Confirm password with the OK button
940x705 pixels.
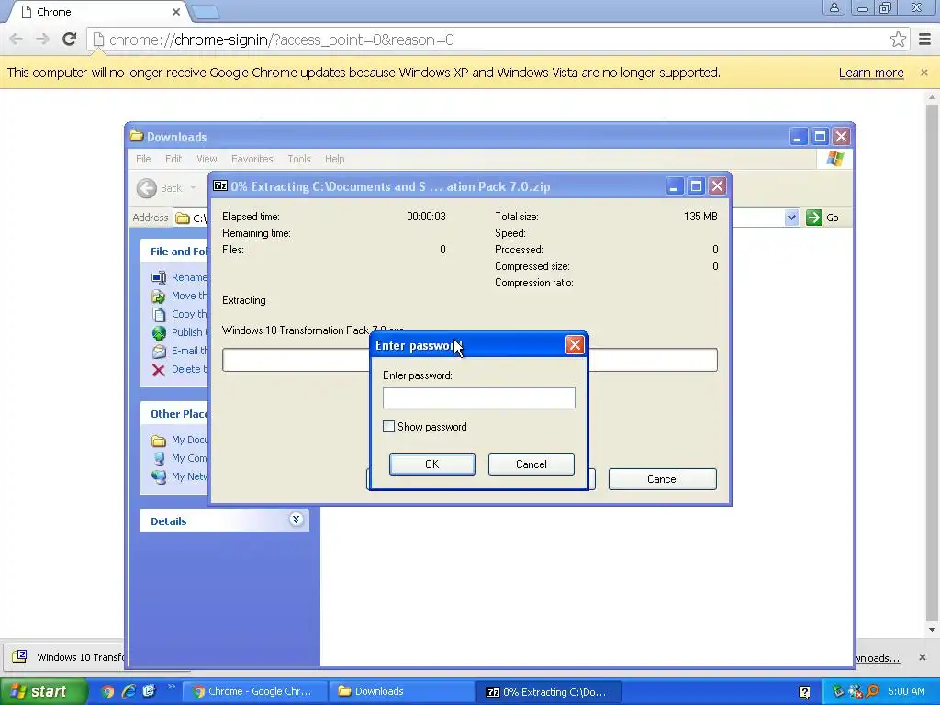(431, 464)
